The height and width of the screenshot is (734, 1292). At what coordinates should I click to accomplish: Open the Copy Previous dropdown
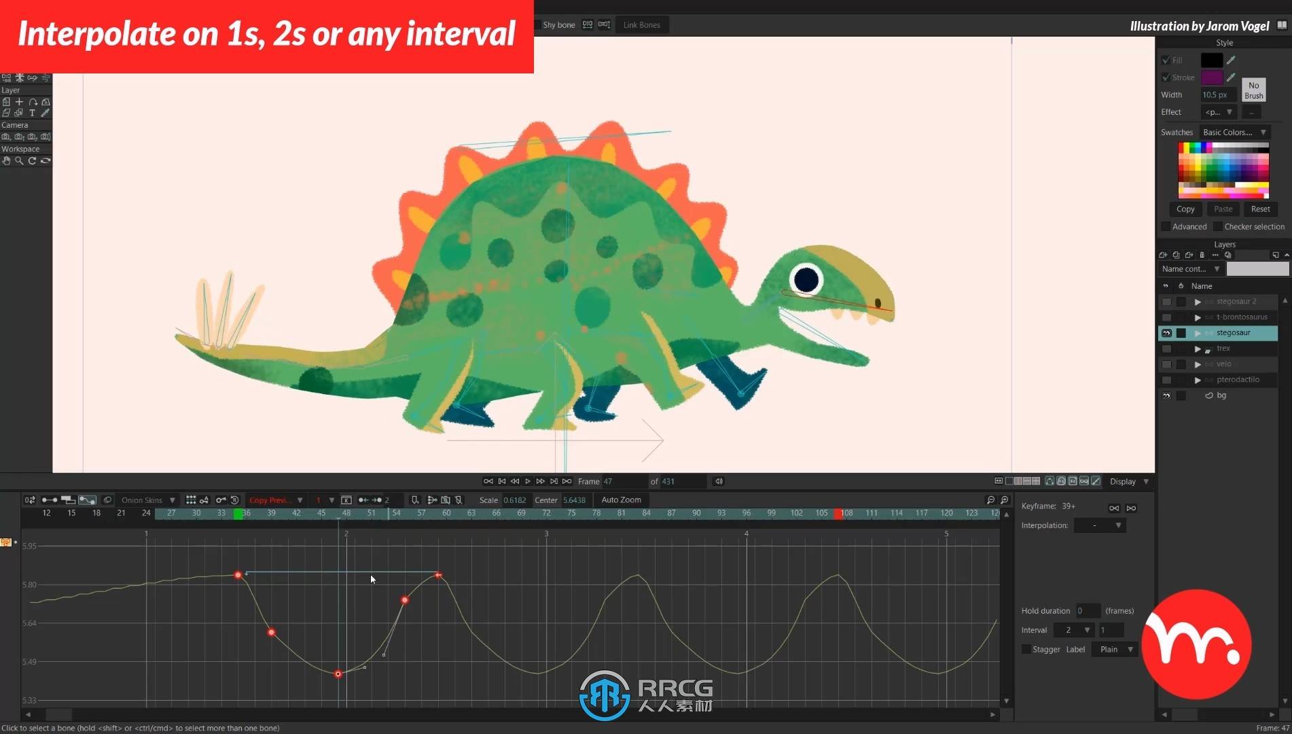tap(275, 500)
